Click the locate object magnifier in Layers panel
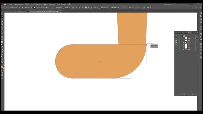 point(184,94)
